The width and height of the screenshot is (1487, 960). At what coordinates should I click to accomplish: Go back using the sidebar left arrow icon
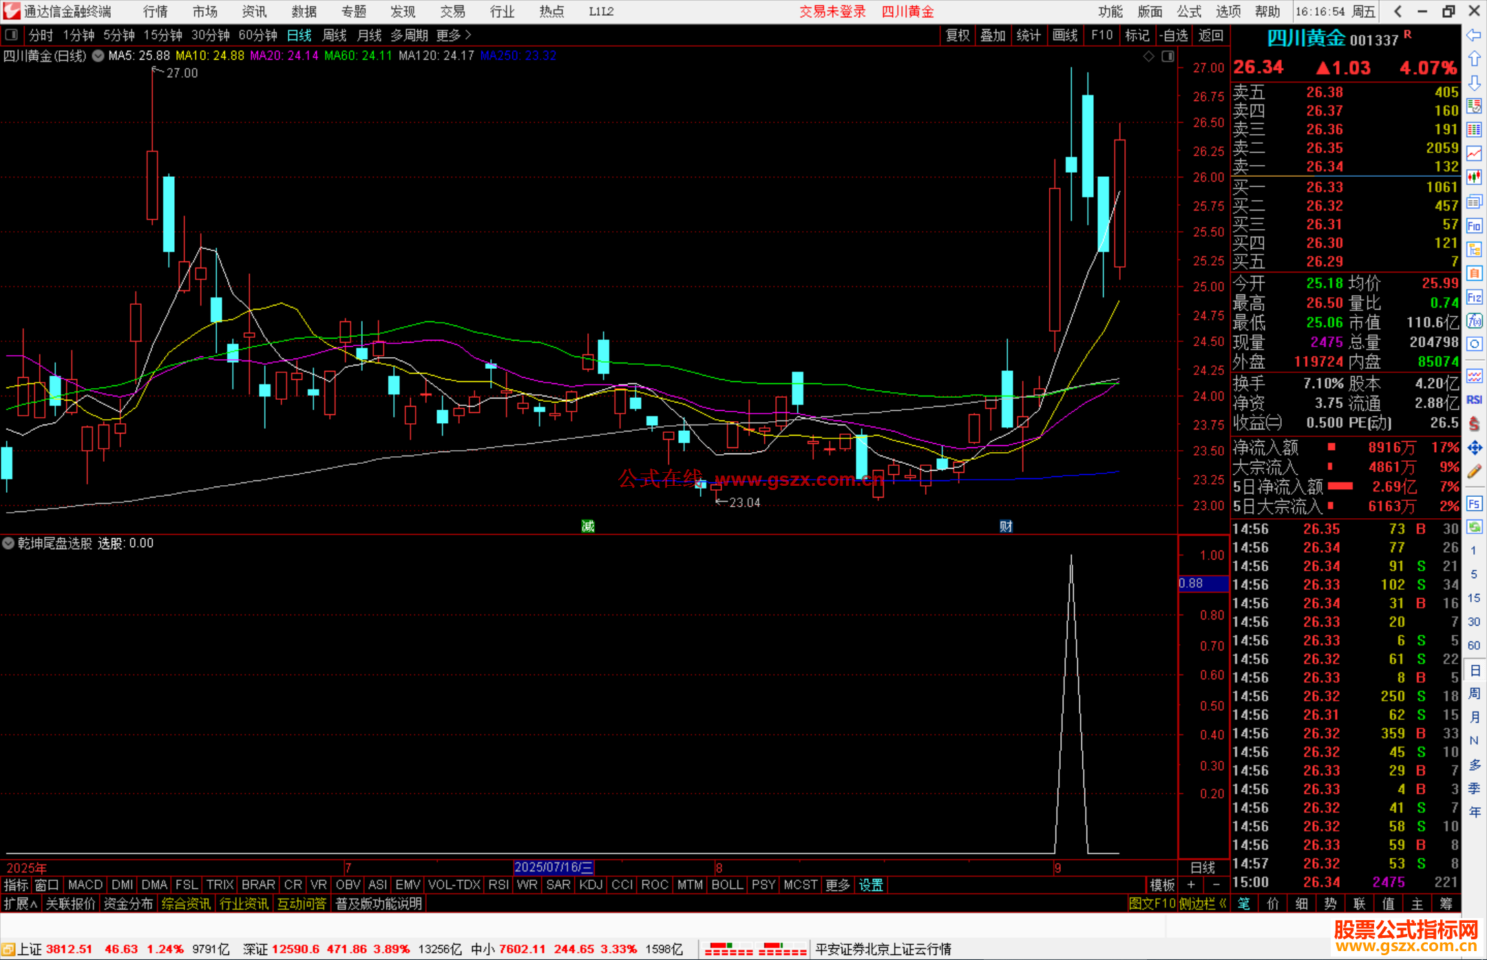click(1474, 35)
